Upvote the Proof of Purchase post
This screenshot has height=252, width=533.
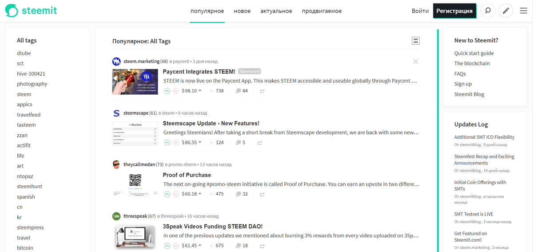coord(167,194)
